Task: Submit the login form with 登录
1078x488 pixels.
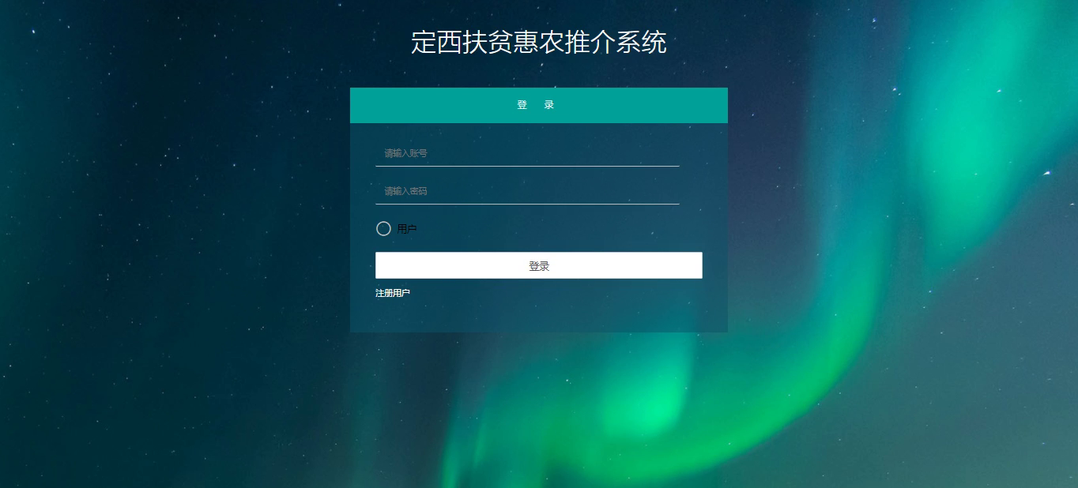Action: click(539, 266)
